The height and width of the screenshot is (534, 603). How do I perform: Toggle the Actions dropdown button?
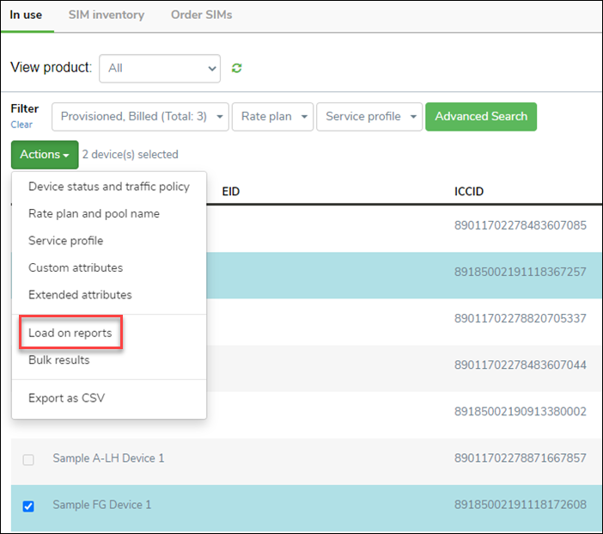(45, 155)
